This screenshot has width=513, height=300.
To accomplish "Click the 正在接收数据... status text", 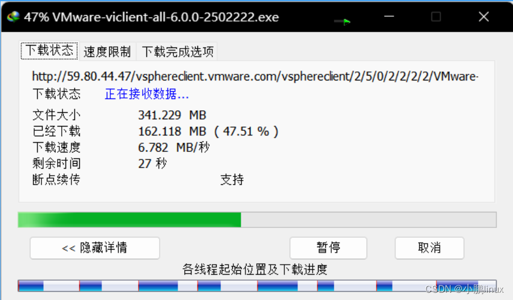I will coord(146,94).
